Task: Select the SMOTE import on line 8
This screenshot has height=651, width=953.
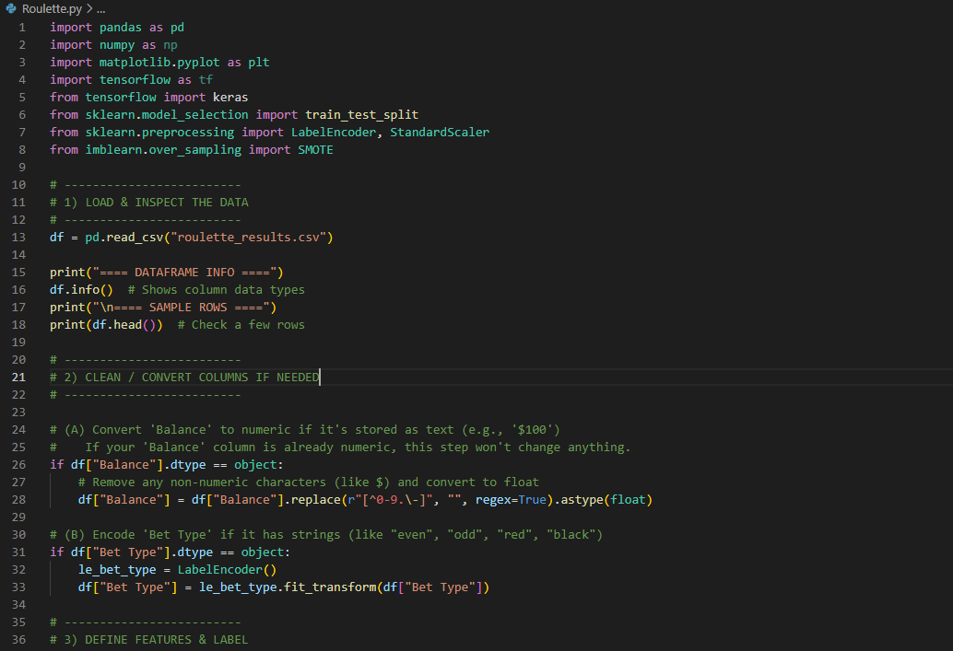Action: click(x=315, y=149)
